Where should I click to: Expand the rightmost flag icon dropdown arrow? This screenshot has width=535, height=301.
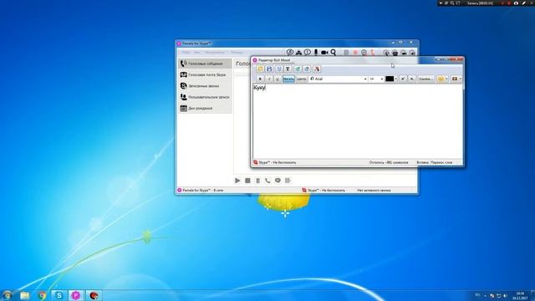(461, 79)
